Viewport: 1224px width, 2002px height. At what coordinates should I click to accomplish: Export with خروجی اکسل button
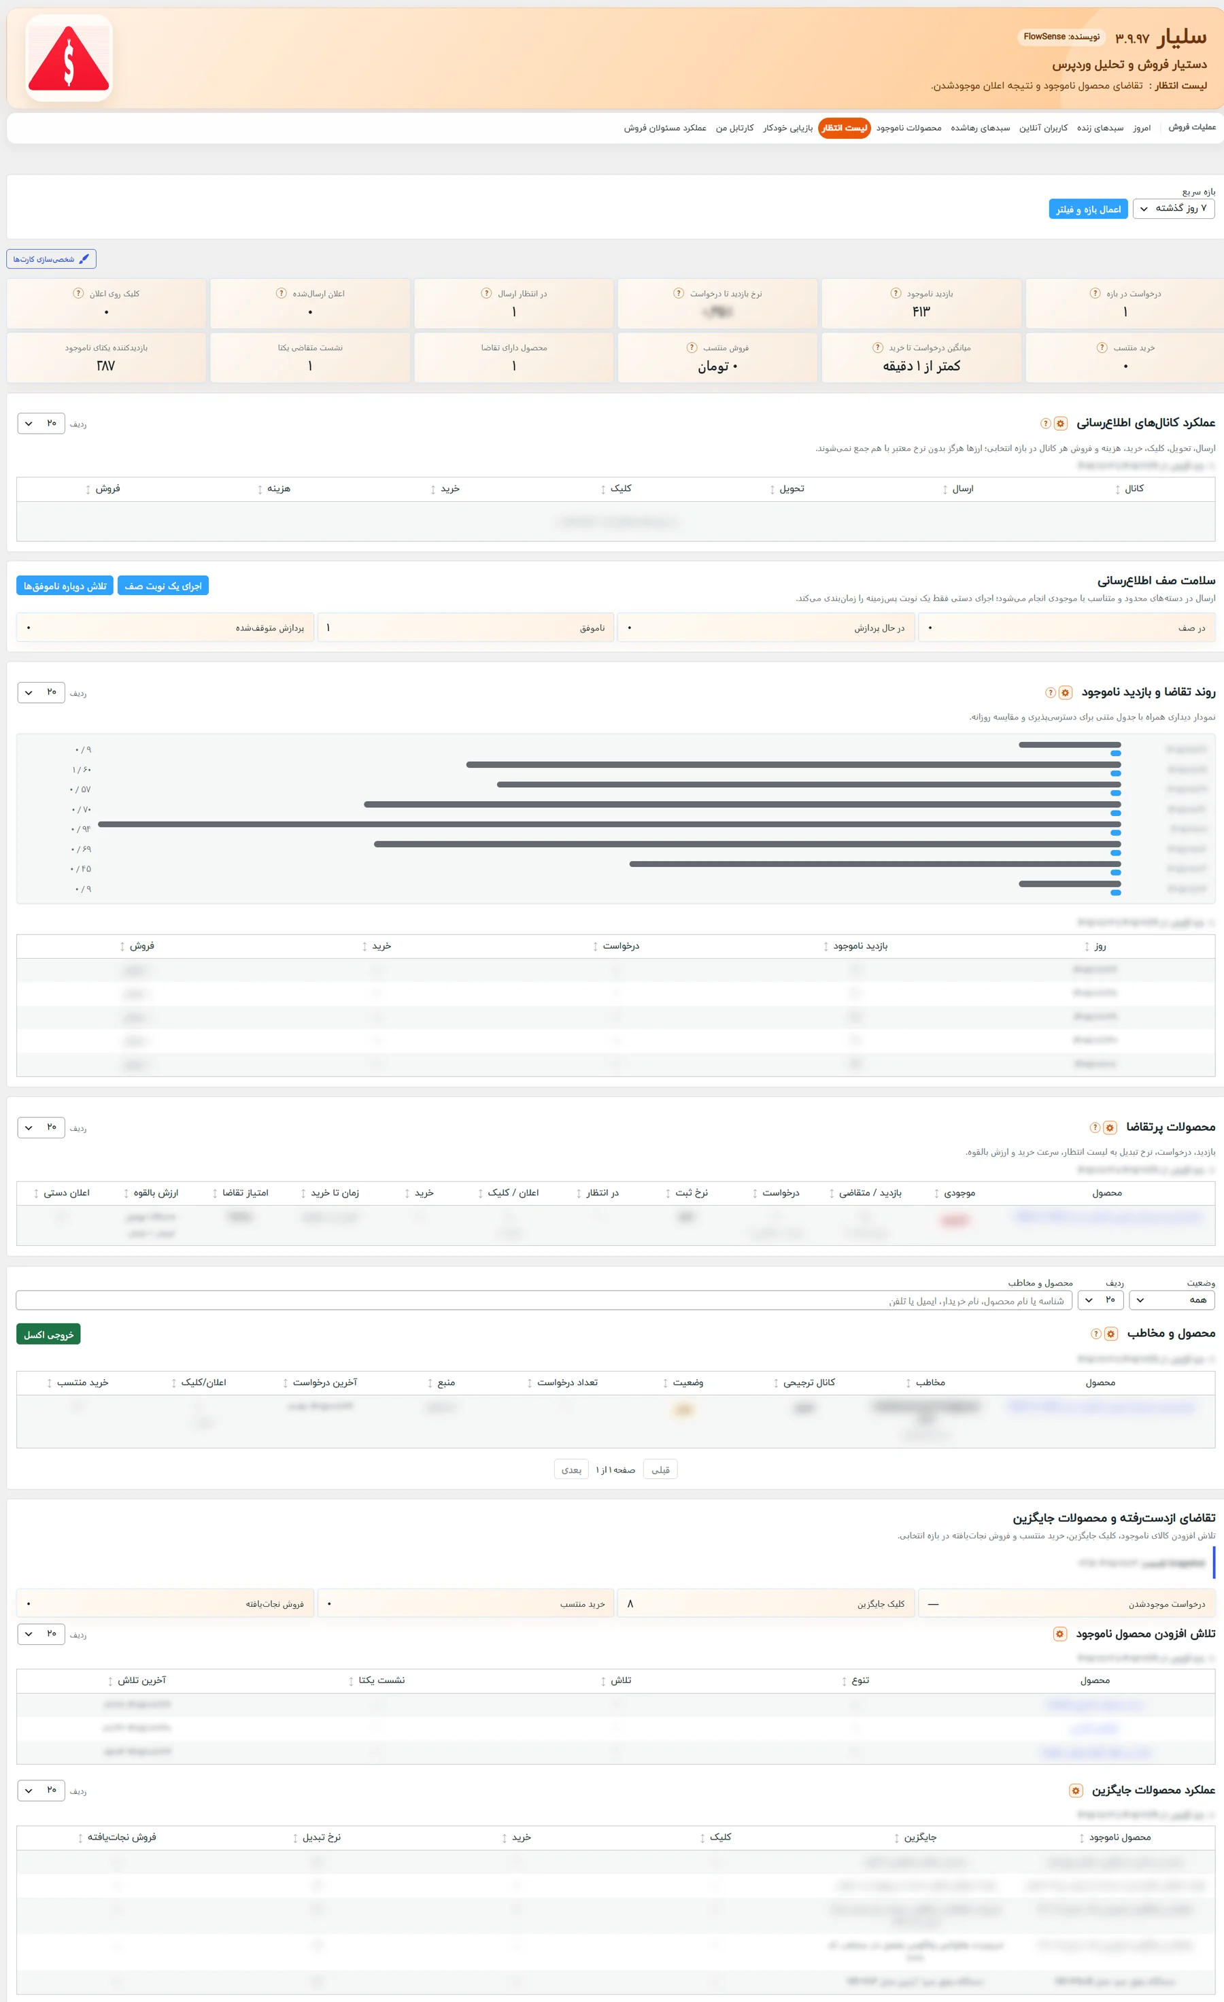point(49,1334)
